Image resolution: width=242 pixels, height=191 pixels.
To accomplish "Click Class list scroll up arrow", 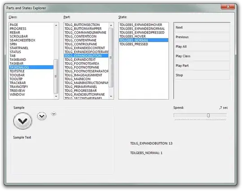I will pyautogui.click(x=56, y=25).
